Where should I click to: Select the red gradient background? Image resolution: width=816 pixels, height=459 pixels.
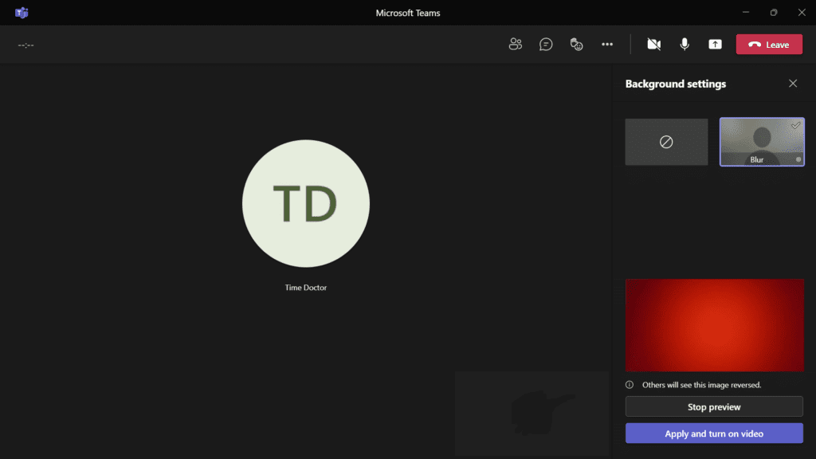tap(714, 324)
